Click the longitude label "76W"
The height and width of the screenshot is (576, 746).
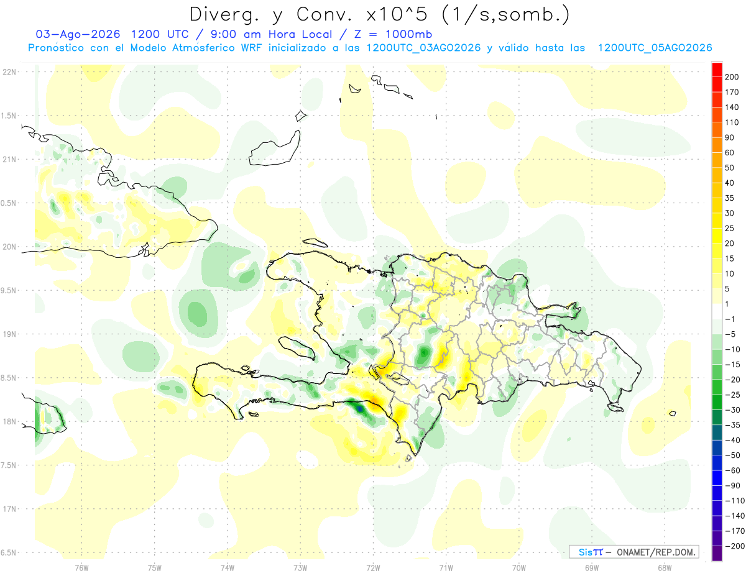[82, 567]
